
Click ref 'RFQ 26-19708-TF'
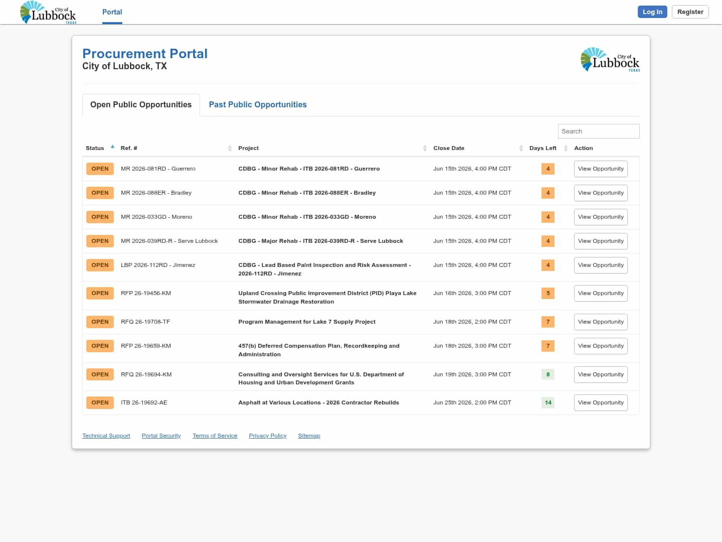(x=145, y=322)
